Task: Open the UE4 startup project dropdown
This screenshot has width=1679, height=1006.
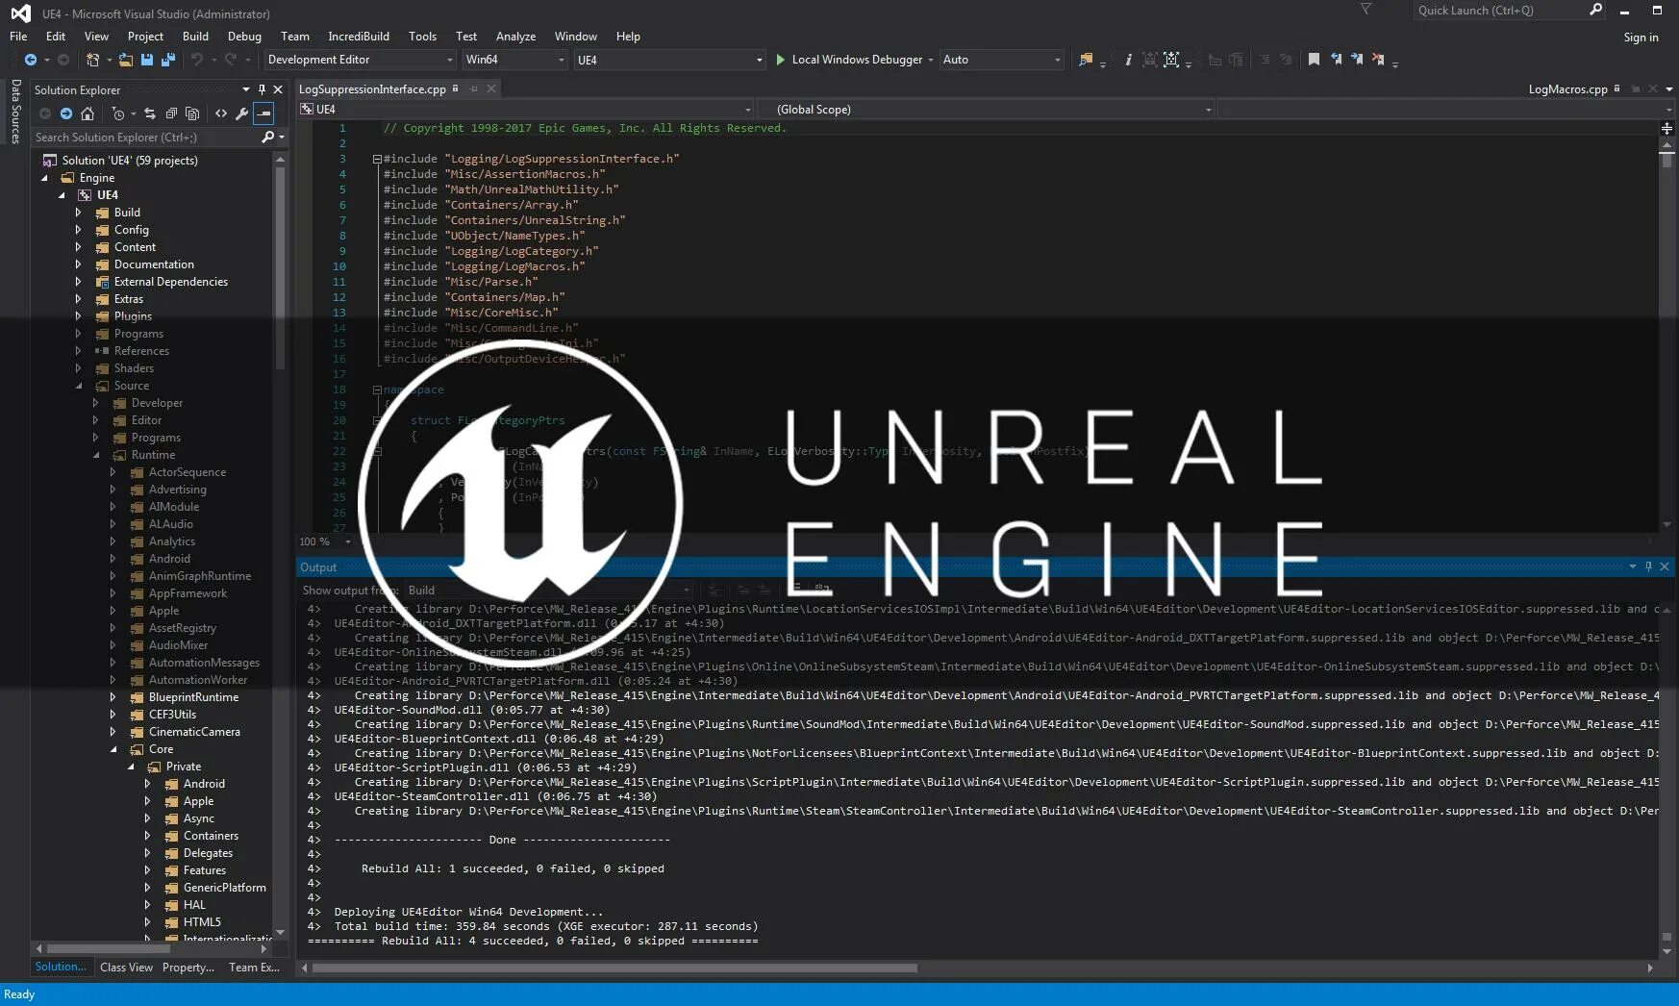Action: 669,60
